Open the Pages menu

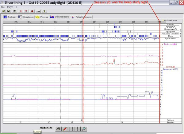click(10, 7)
